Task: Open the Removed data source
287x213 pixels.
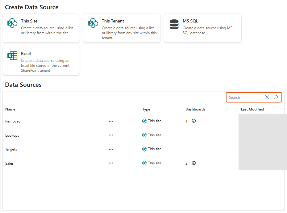Action: [13, 121]
